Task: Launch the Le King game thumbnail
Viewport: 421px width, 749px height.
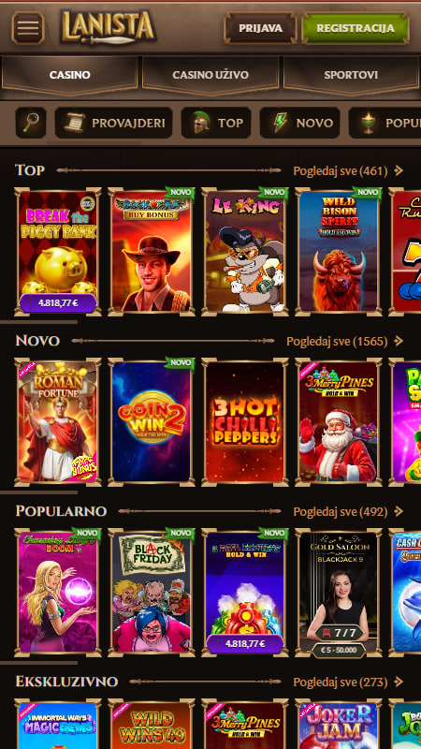Action: pyautogui.click(x=245, y=252)
